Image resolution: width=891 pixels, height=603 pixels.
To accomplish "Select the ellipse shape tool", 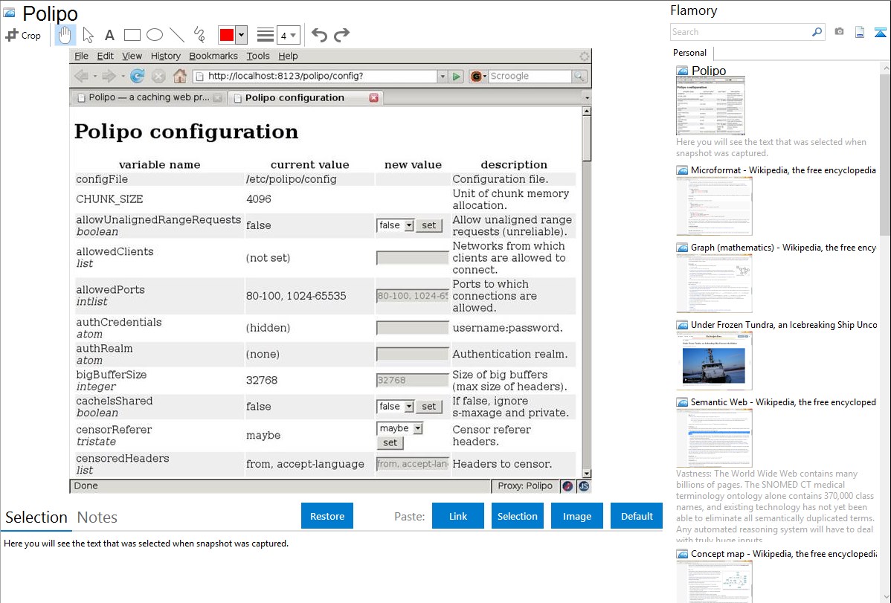I will point(155,35).
